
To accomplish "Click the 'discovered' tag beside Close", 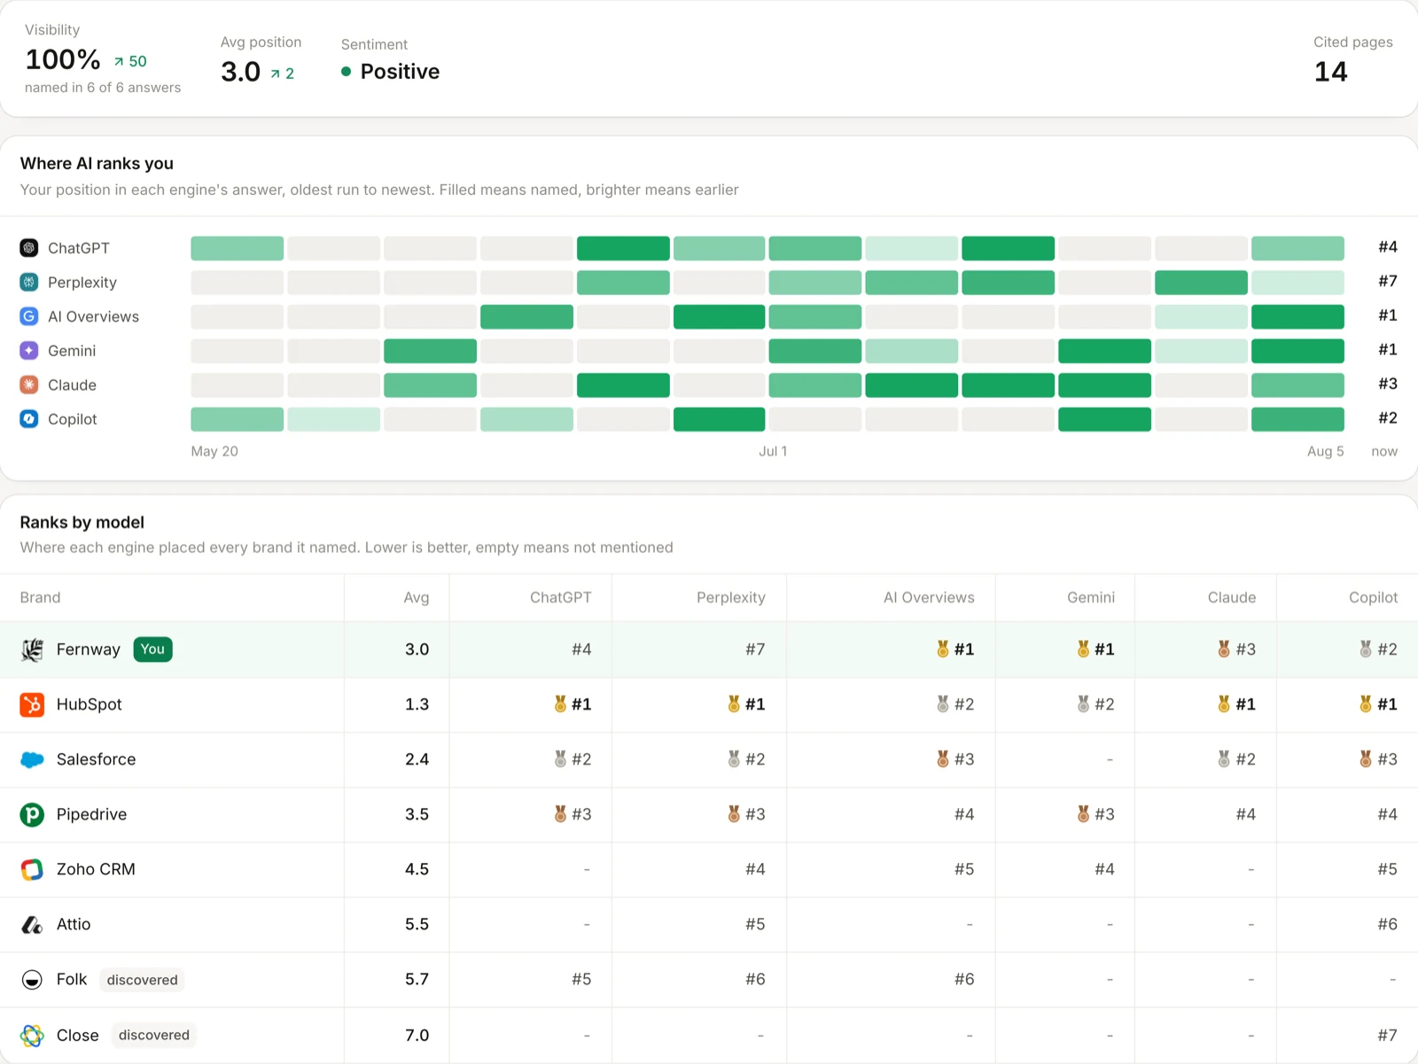I will 154,1035.
